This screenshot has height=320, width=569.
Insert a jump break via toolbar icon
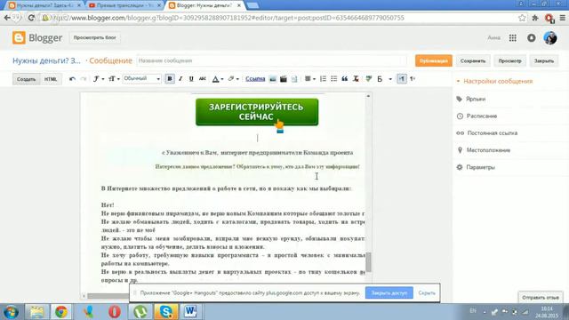tap(294, 79)
